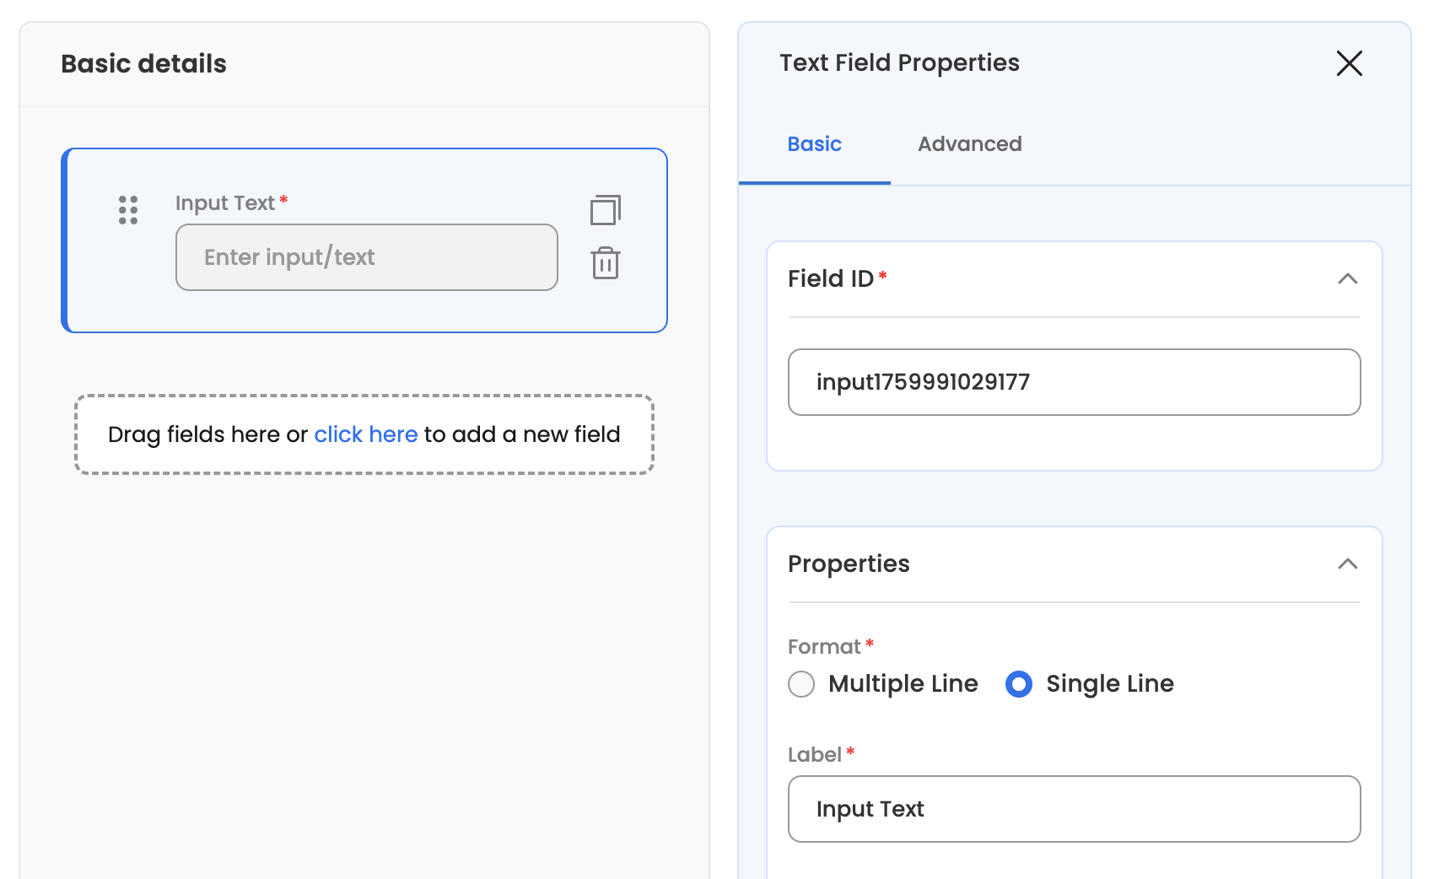Select the Multiple Line format option
The width and height of the screenshot is (1439, 879).
pos(801,684)
